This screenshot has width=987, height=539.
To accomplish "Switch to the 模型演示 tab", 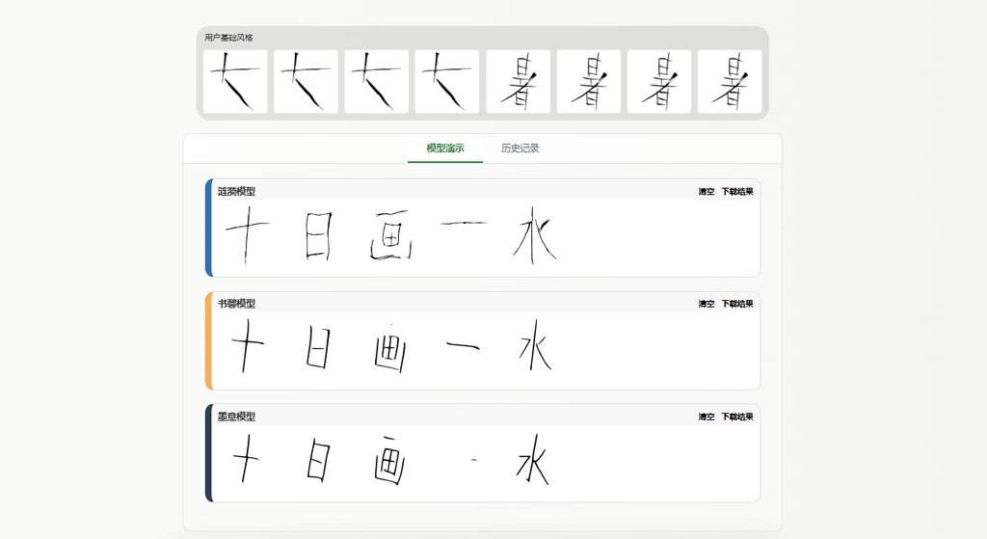I will [x=445, y=148].
